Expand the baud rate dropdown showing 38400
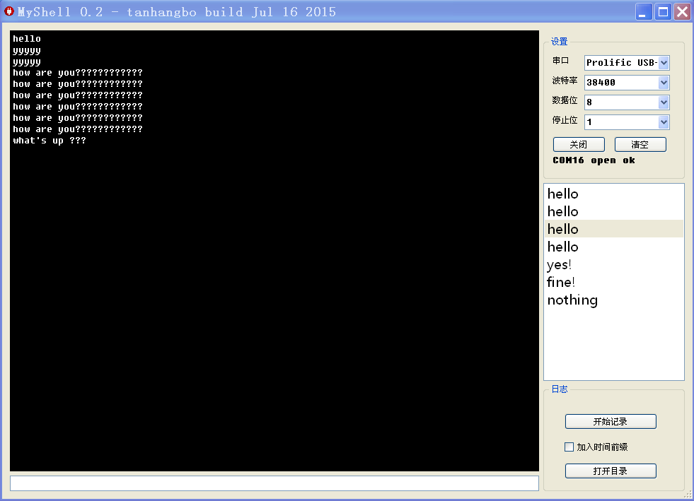Viewport: 694px width, 501px height. point(626,82)
